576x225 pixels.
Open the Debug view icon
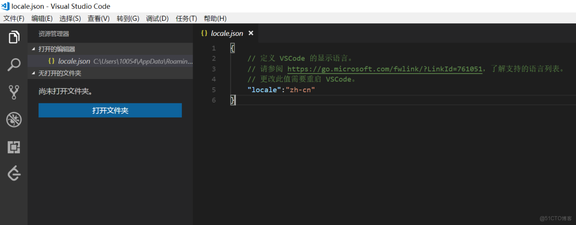pyautogui.click(x=14, y=120)
